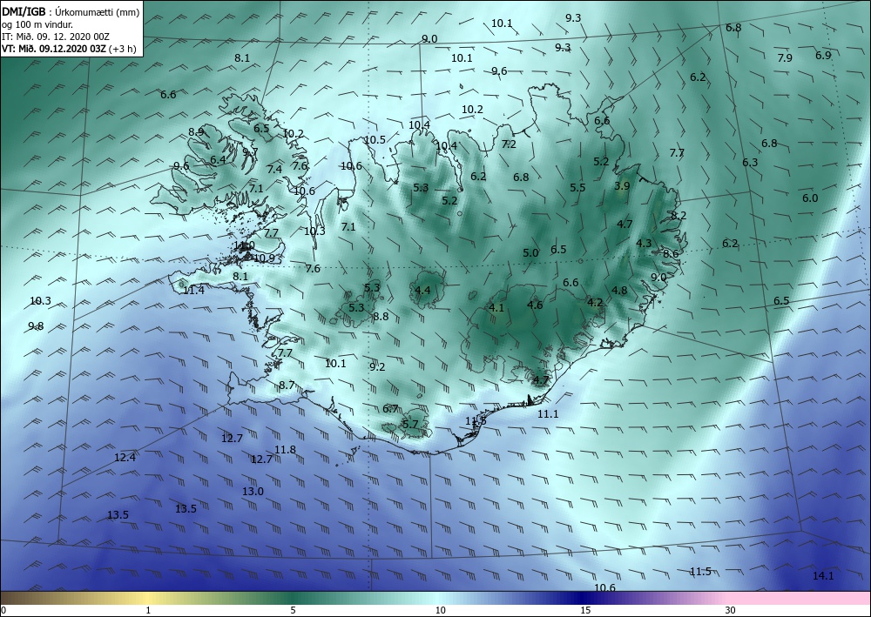Click the map value 13.0
The image size is (871, 617).
253,492
